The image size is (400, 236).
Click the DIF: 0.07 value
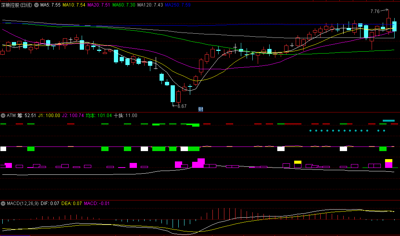[x=50, y=203]
